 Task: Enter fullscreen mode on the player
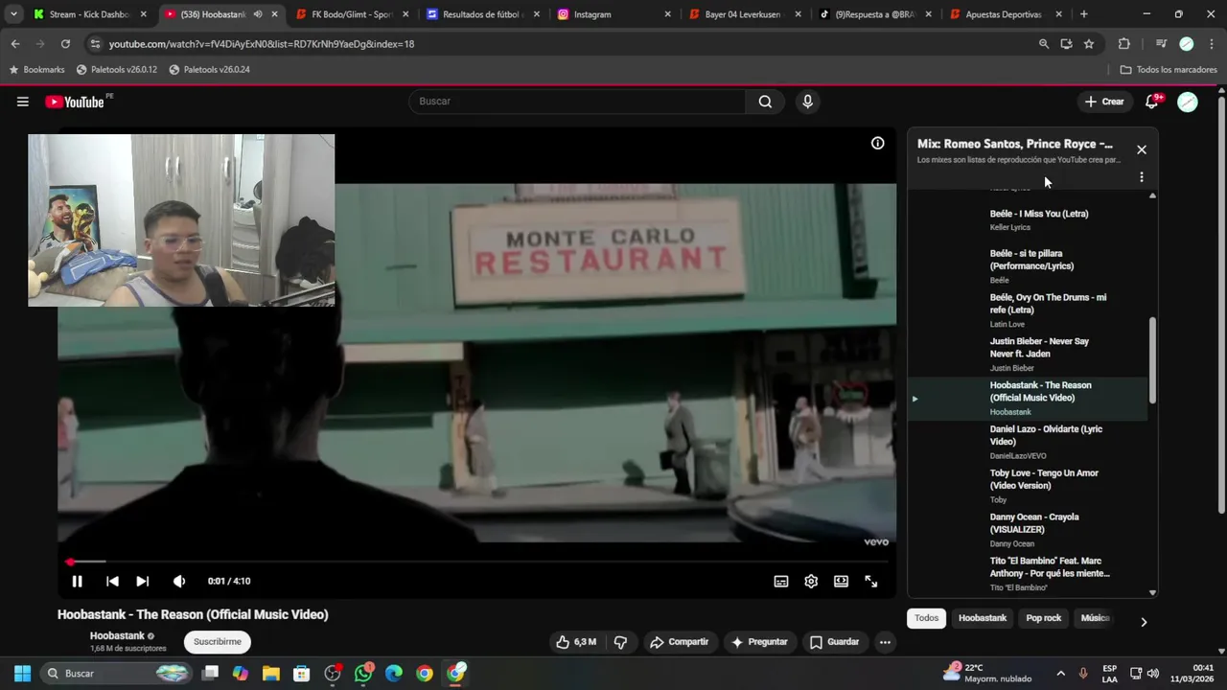point(871,581)
